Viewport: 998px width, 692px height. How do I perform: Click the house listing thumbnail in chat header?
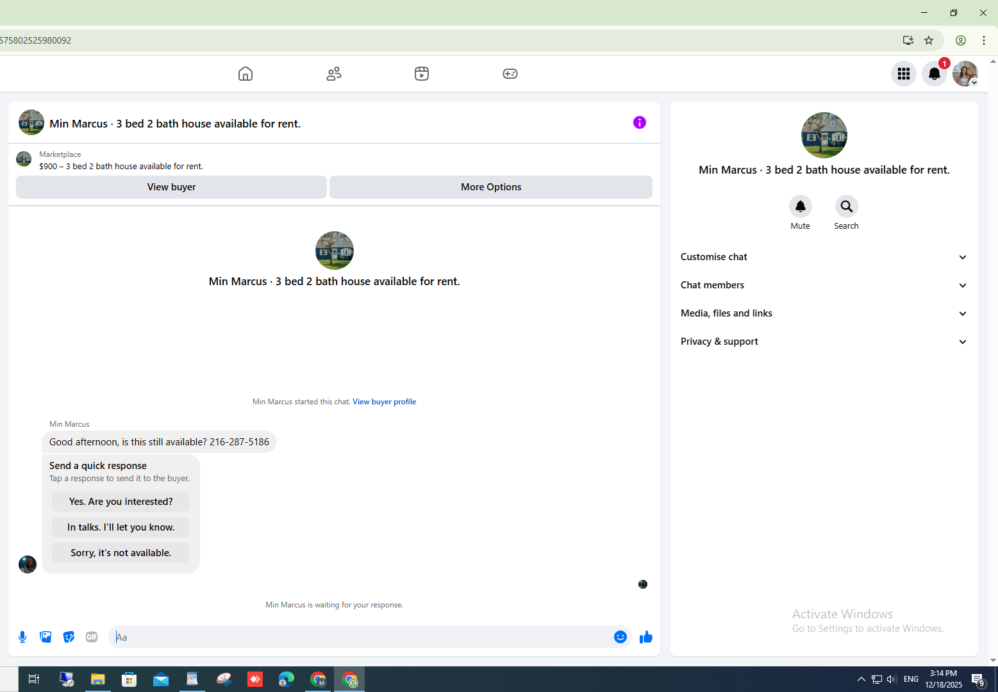[x=31, y=122]
